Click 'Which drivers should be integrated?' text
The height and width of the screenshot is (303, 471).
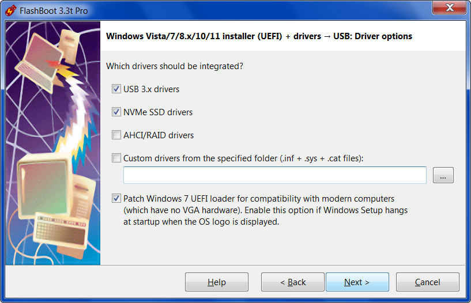click(x=175, y=66)
